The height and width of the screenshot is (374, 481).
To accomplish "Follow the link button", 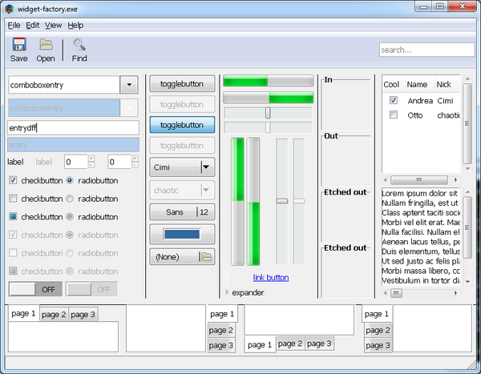I will pyautogui.click(x=270, y=278).
